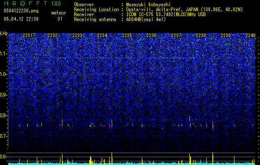Click the meteor label
The image size is (260, 165).
59,13
